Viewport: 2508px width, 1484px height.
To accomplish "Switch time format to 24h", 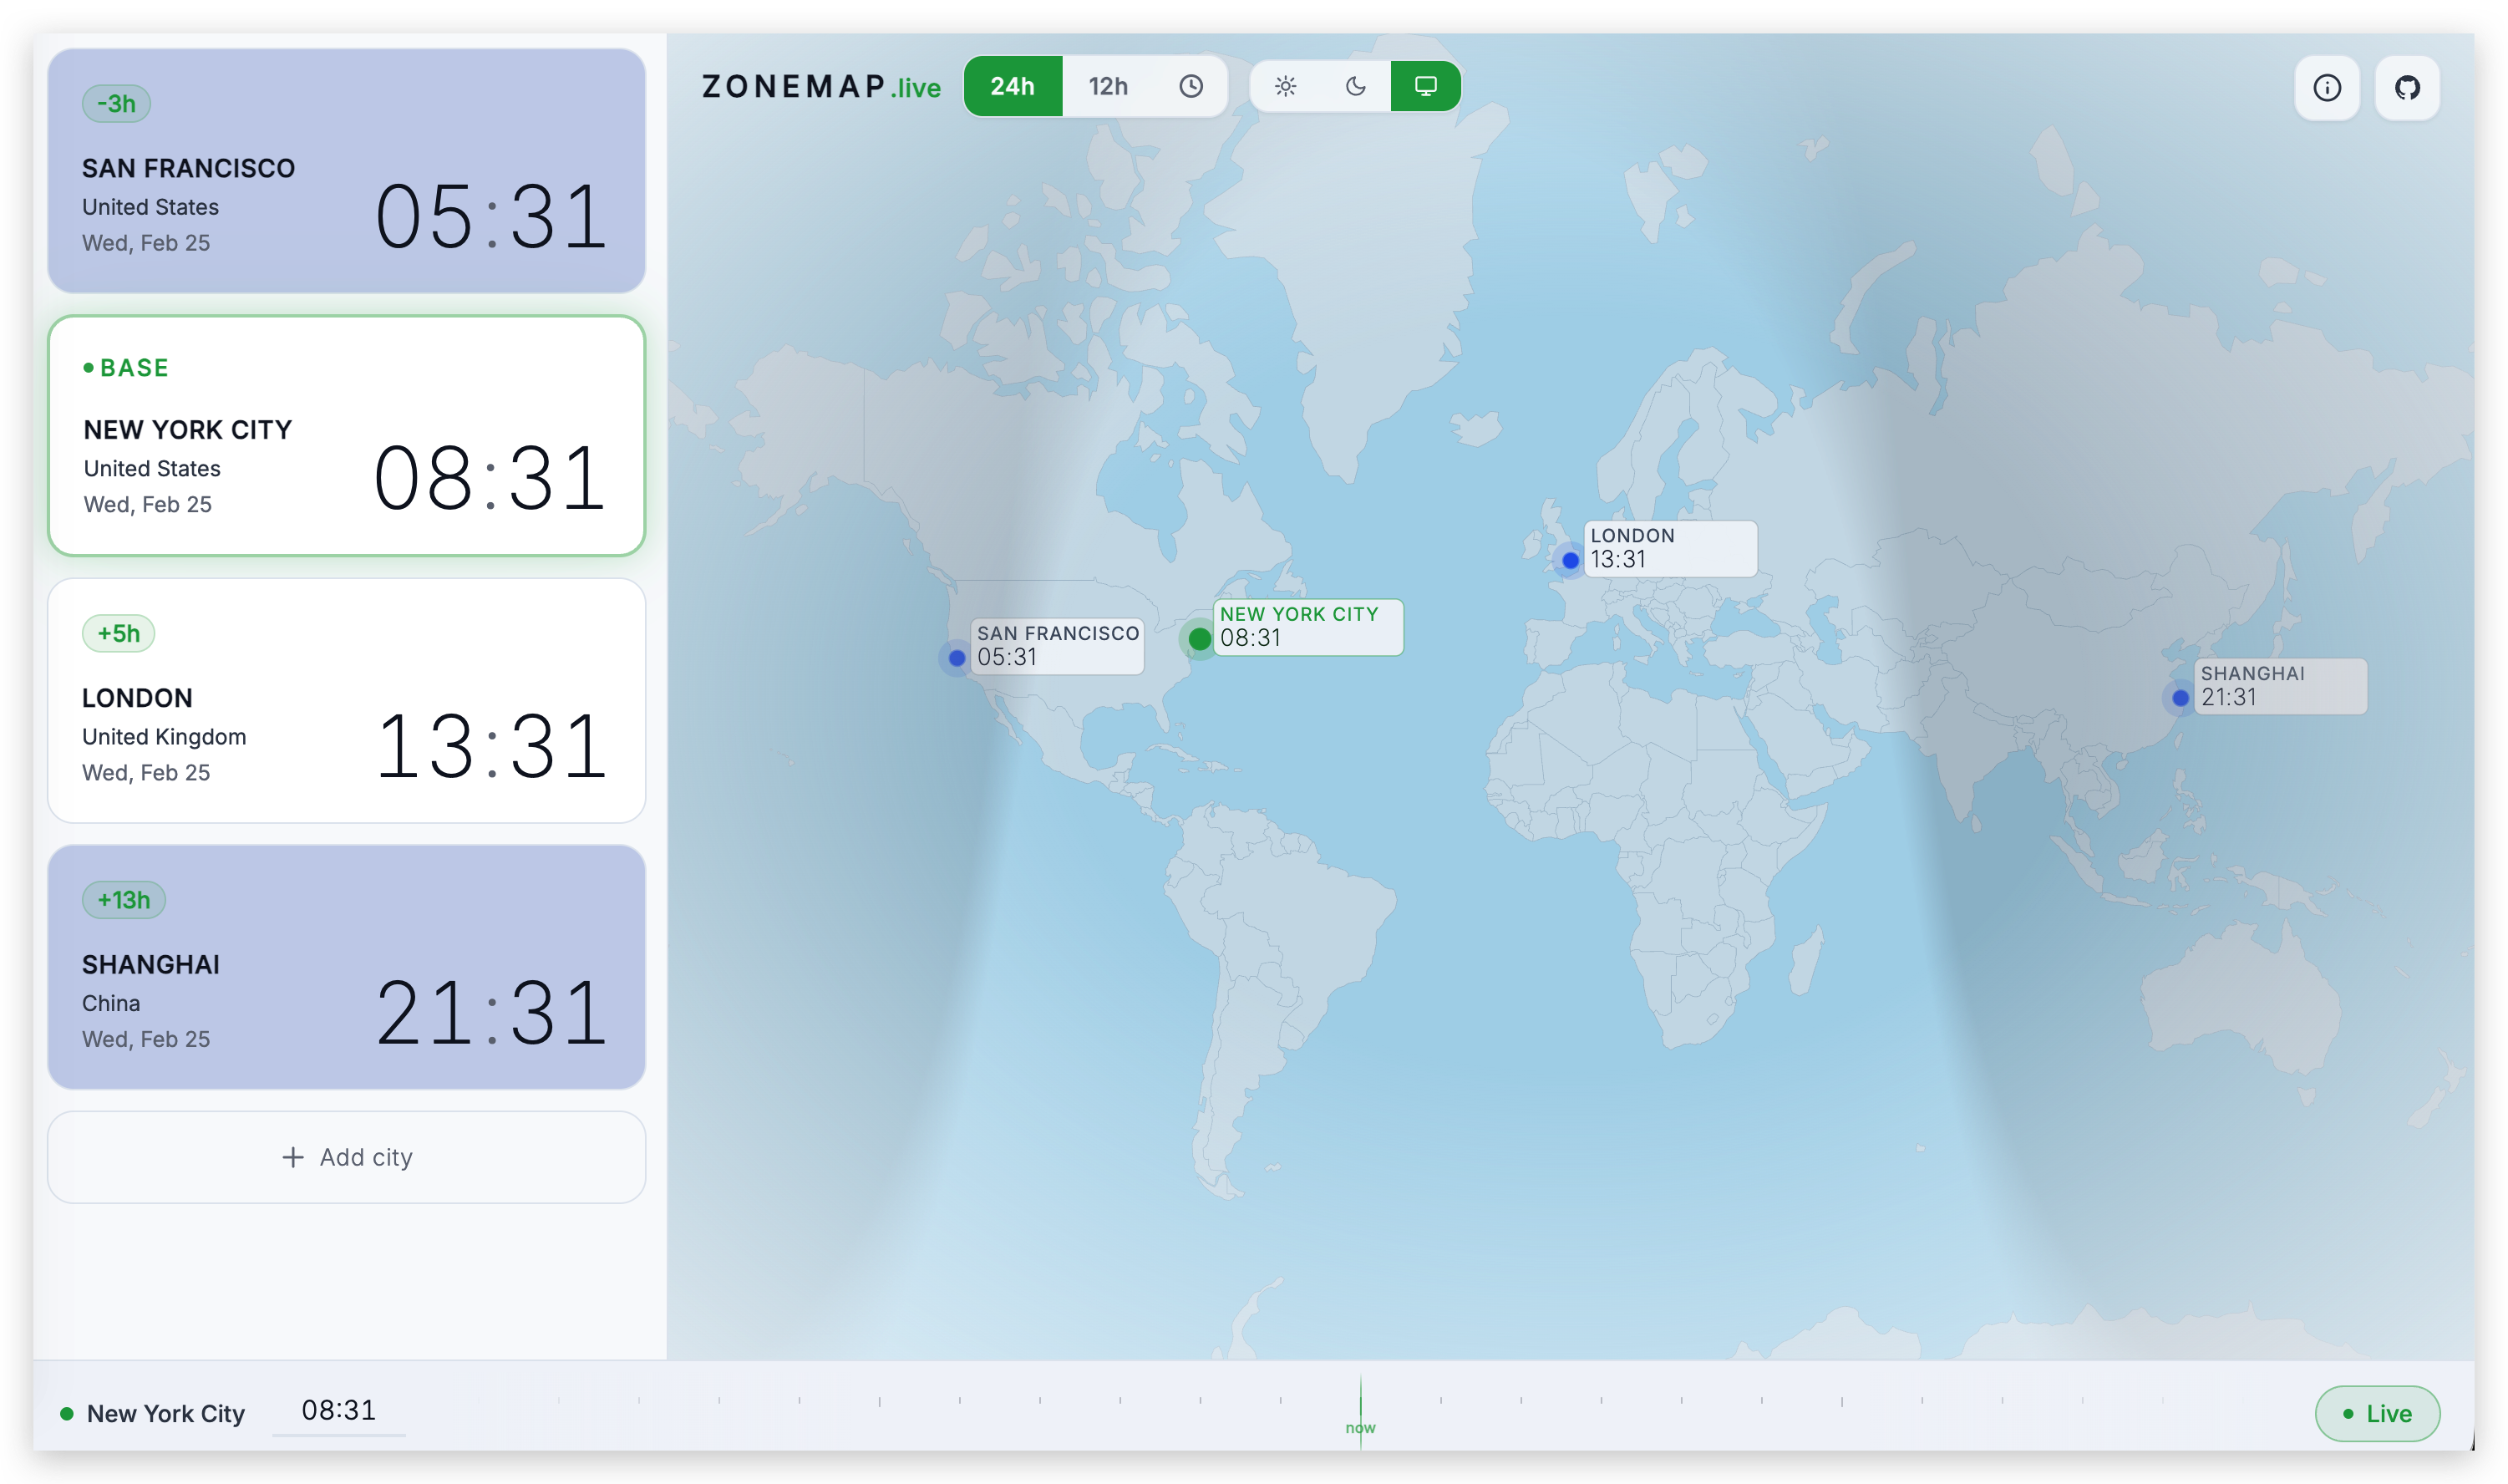I will click(x=1013, y=86).
